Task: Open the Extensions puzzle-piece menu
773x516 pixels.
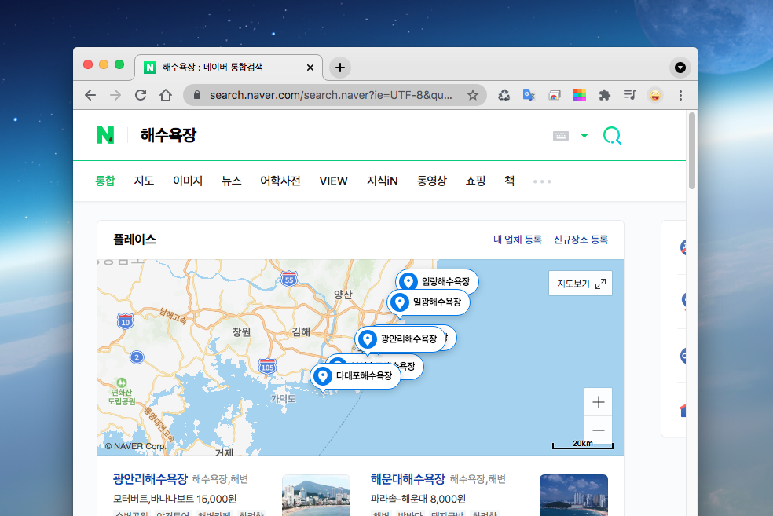Action: tap(605, 95)
